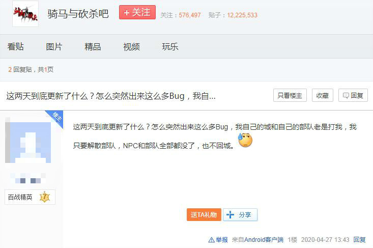Bookmark the thread with 收藏
This screenshot has height=248, width=373.
[322, 95]
